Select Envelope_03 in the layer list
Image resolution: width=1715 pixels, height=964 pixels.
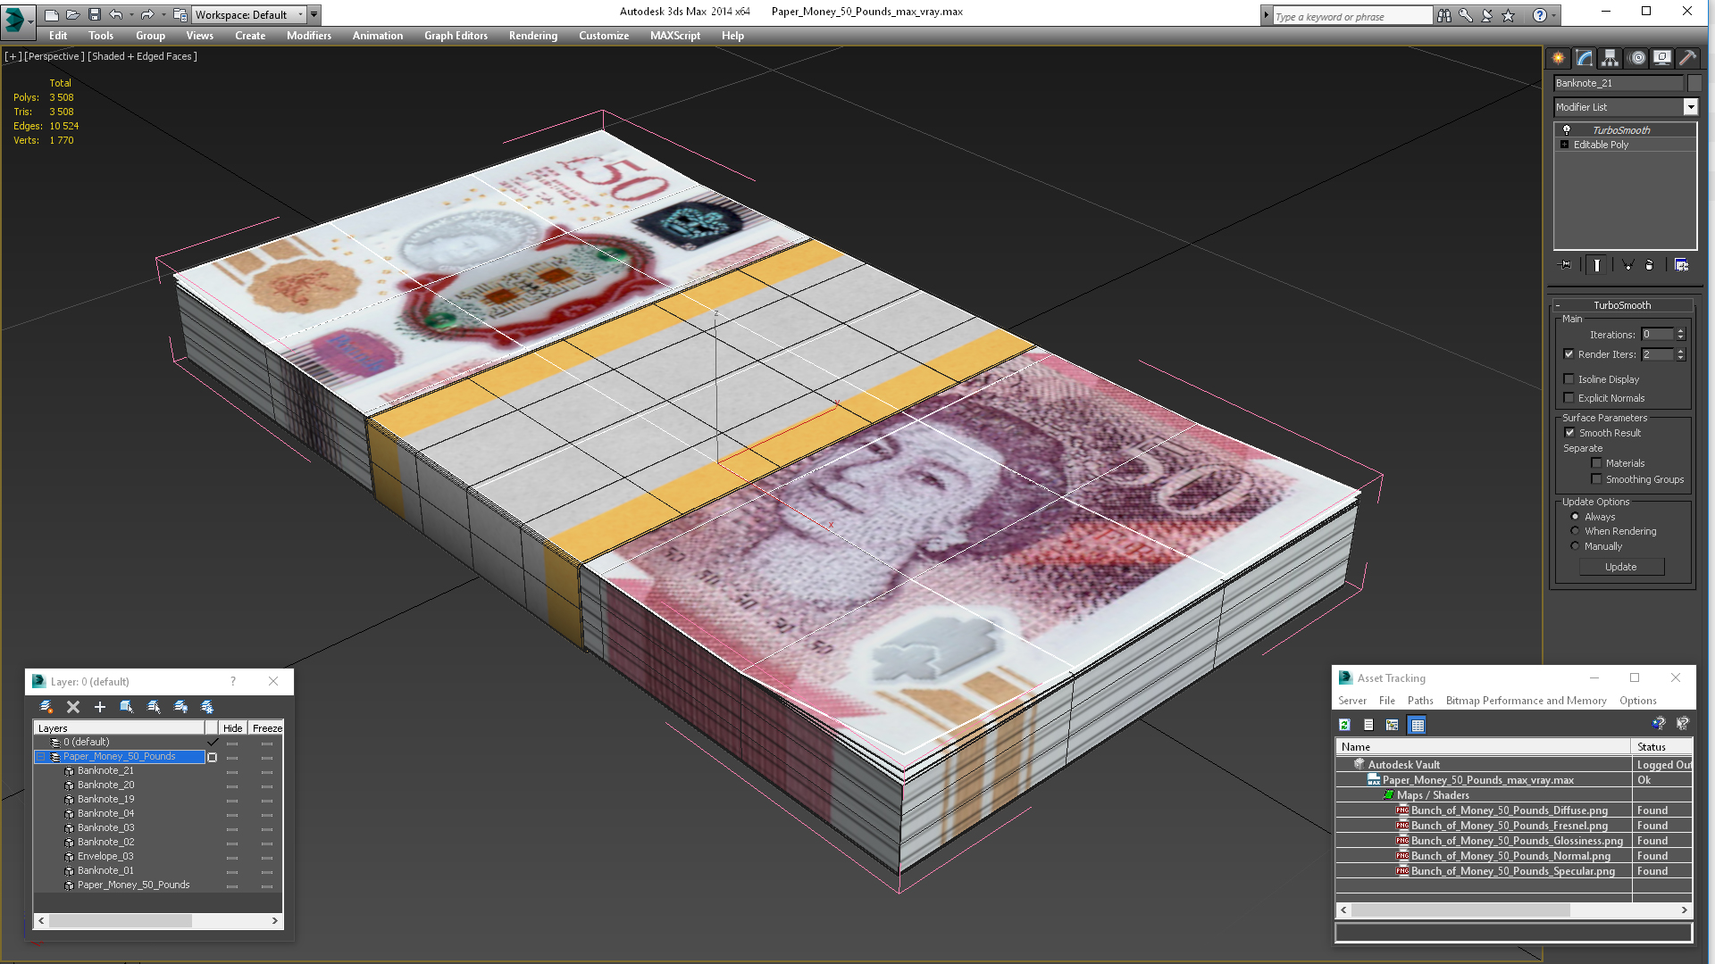click(105, 856)
